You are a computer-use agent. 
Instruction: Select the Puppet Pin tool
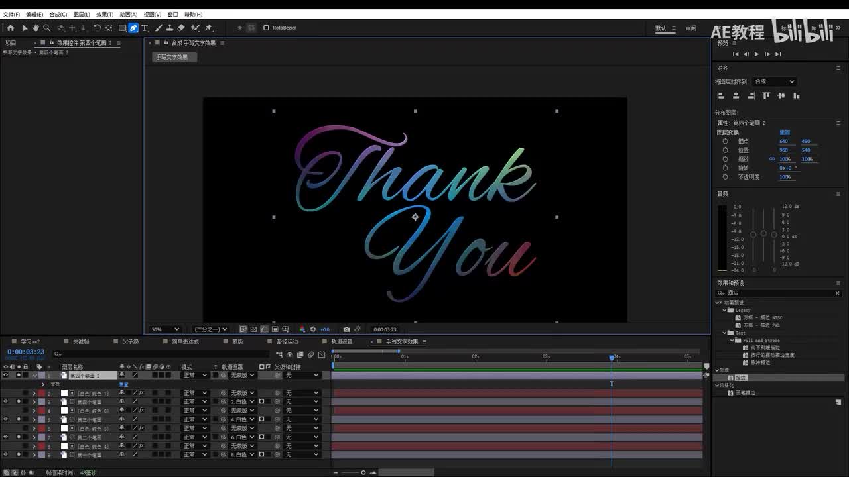208,28
